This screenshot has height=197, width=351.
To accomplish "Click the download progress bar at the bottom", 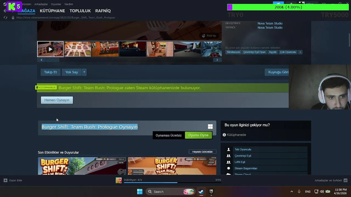I will point(172,182).
